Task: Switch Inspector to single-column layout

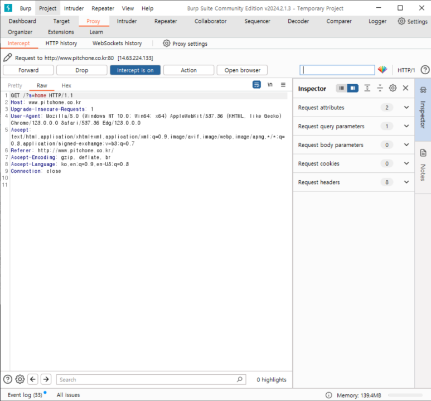Action: [x=341, y=88]
